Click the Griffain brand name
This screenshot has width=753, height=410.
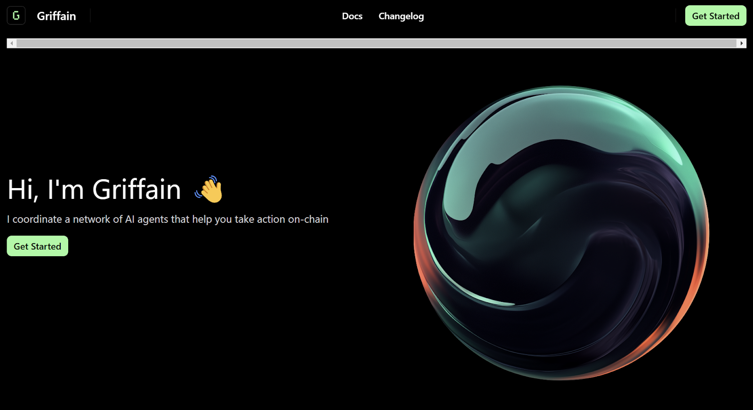coord(56,16)
